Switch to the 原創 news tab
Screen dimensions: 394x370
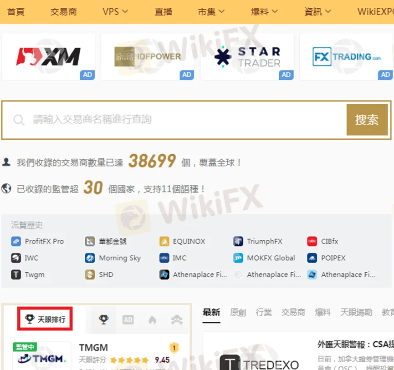pyautogui.click(x=238, y=312)
